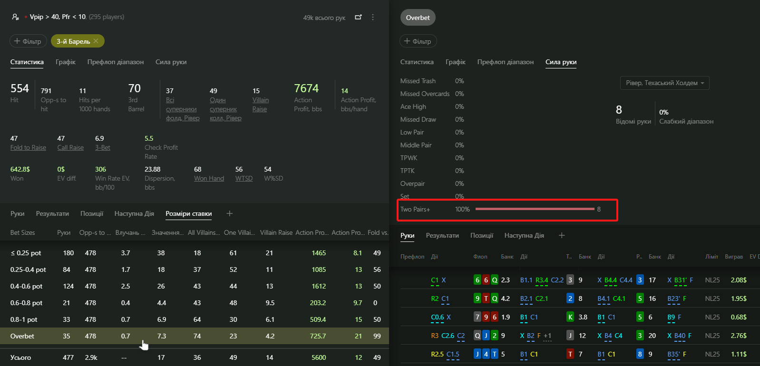Image resolution: width=760 pixels, height=366 pixels.
Task: Open the Villain Raise stat link
Action: 260,104
